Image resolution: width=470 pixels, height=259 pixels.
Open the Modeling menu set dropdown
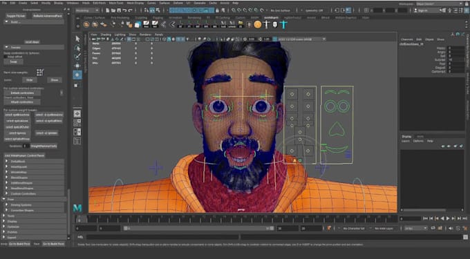click(87, 10)
